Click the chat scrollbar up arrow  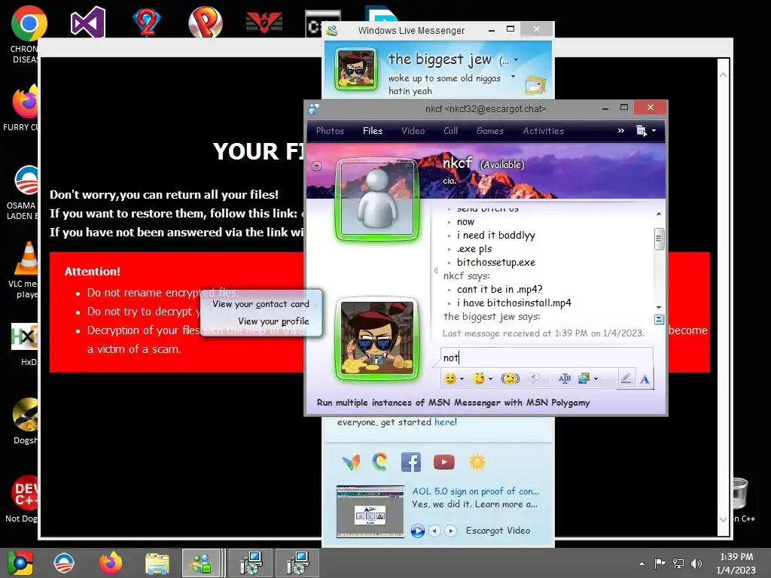click(659, 214)
